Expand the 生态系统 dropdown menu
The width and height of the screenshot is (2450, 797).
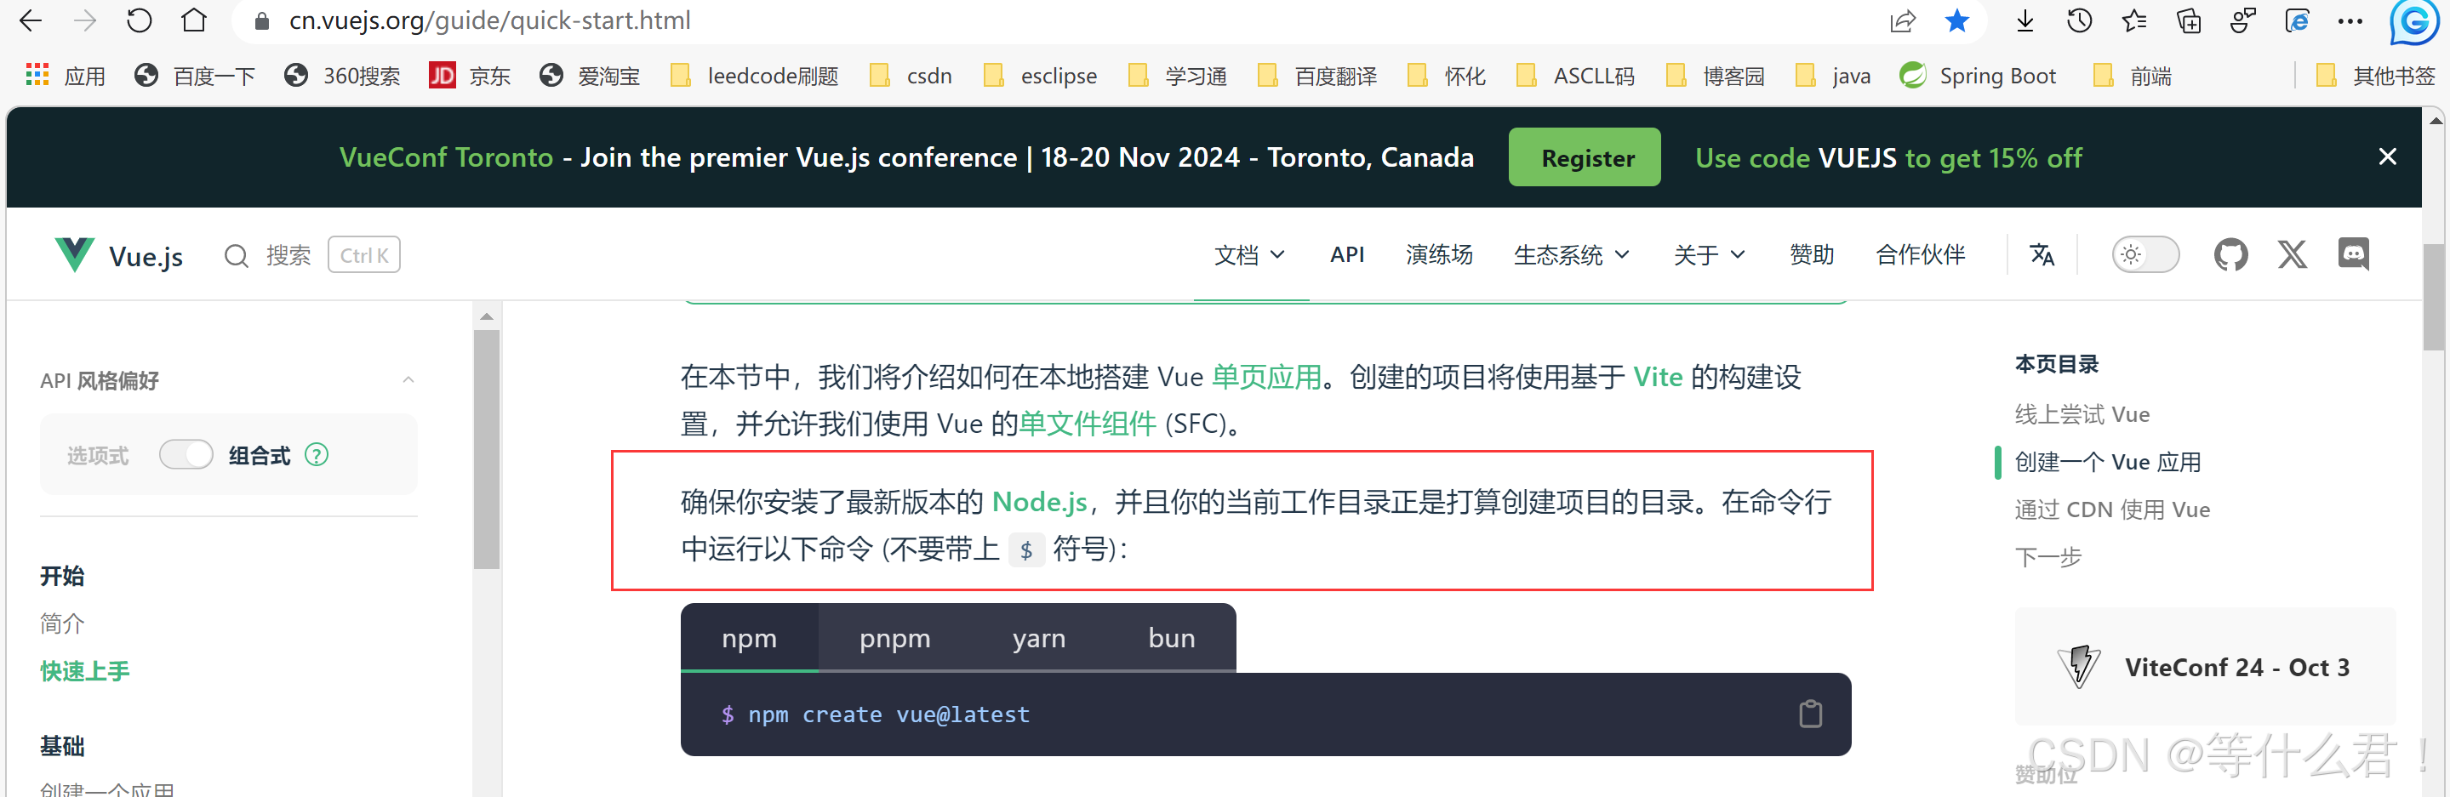coord(1571,255)
